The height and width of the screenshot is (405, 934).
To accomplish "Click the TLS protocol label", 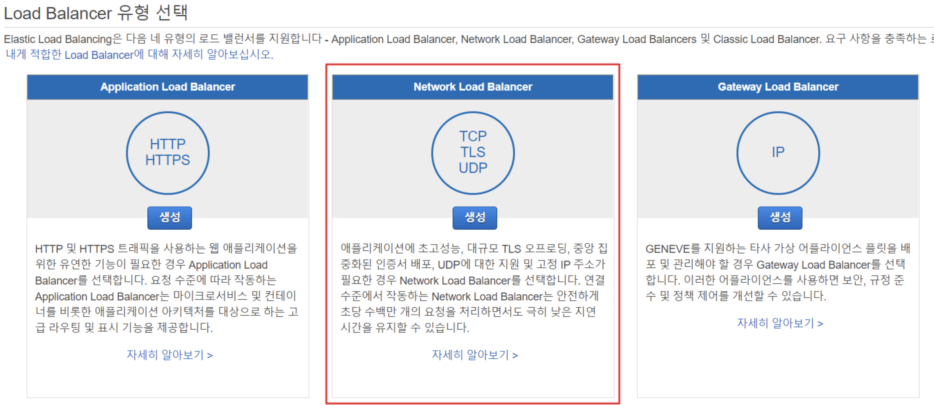I will 473,152.
